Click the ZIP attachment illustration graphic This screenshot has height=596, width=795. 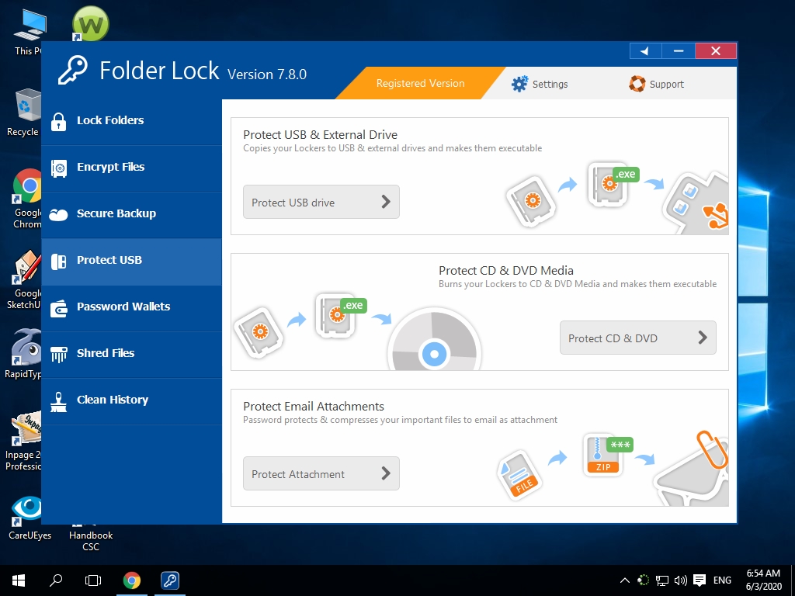pyautogui.click(x=603, y=454)
